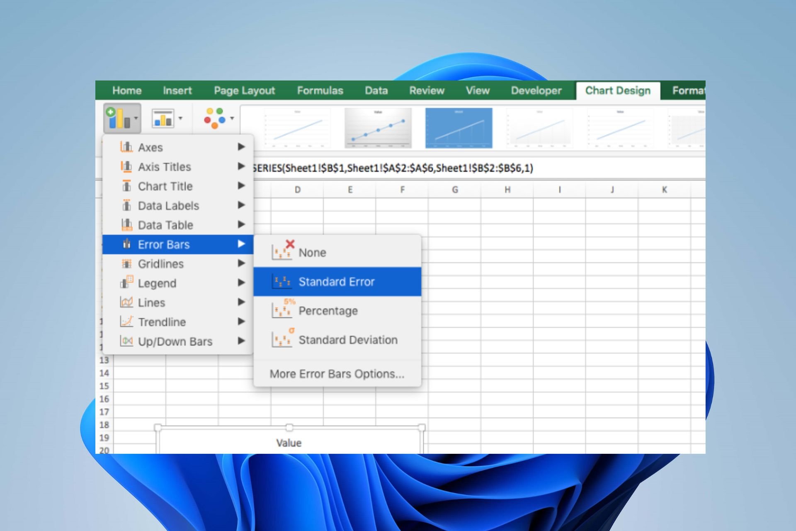Open the Developer tab
The width and height of the screenshot is (796, 531).
pos(536,91)
